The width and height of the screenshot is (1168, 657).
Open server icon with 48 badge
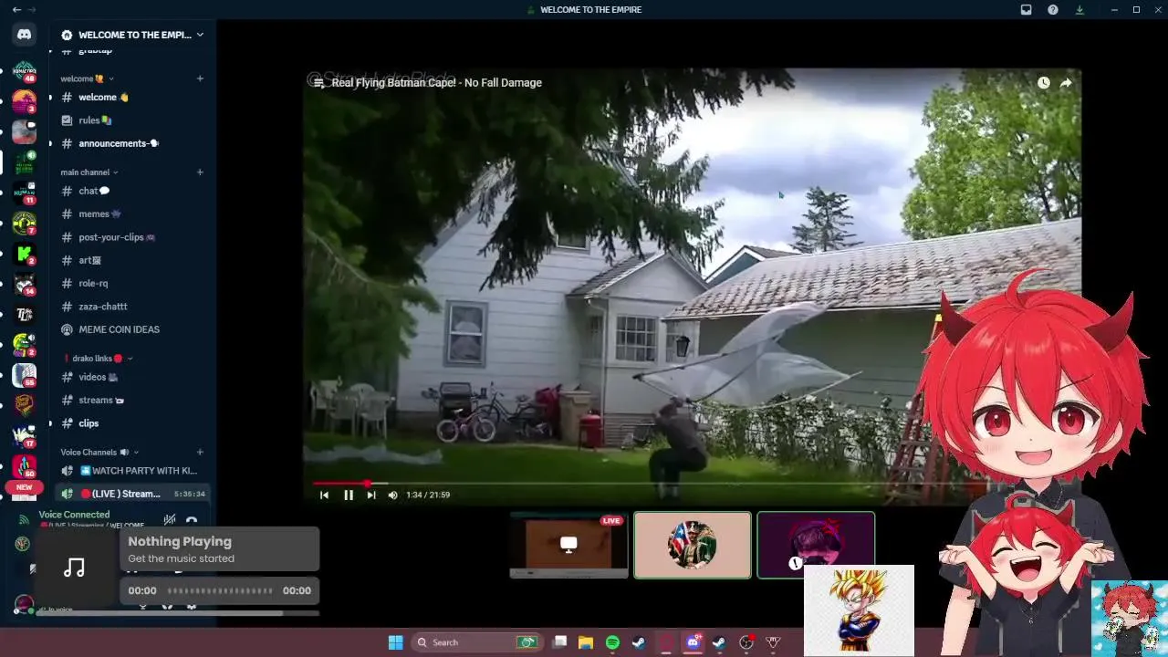click(x=25, y=71)
